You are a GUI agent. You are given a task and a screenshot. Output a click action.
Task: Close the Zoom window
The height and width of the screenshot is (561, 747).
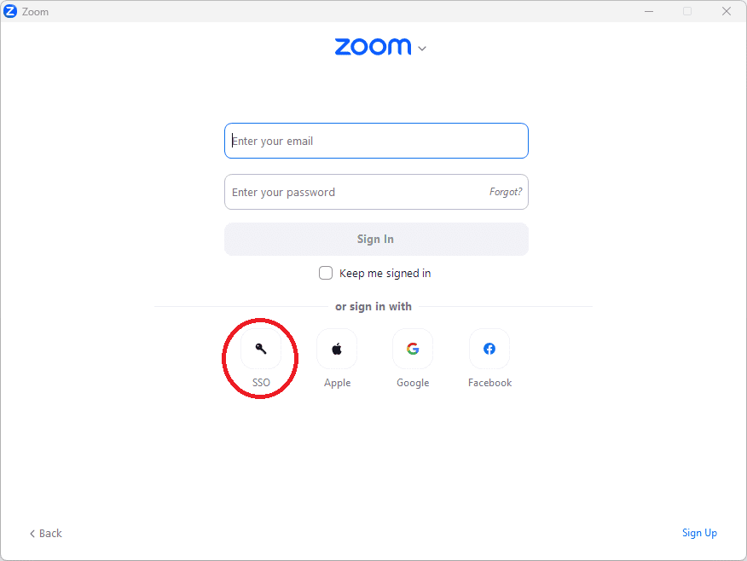coord(727,11)
